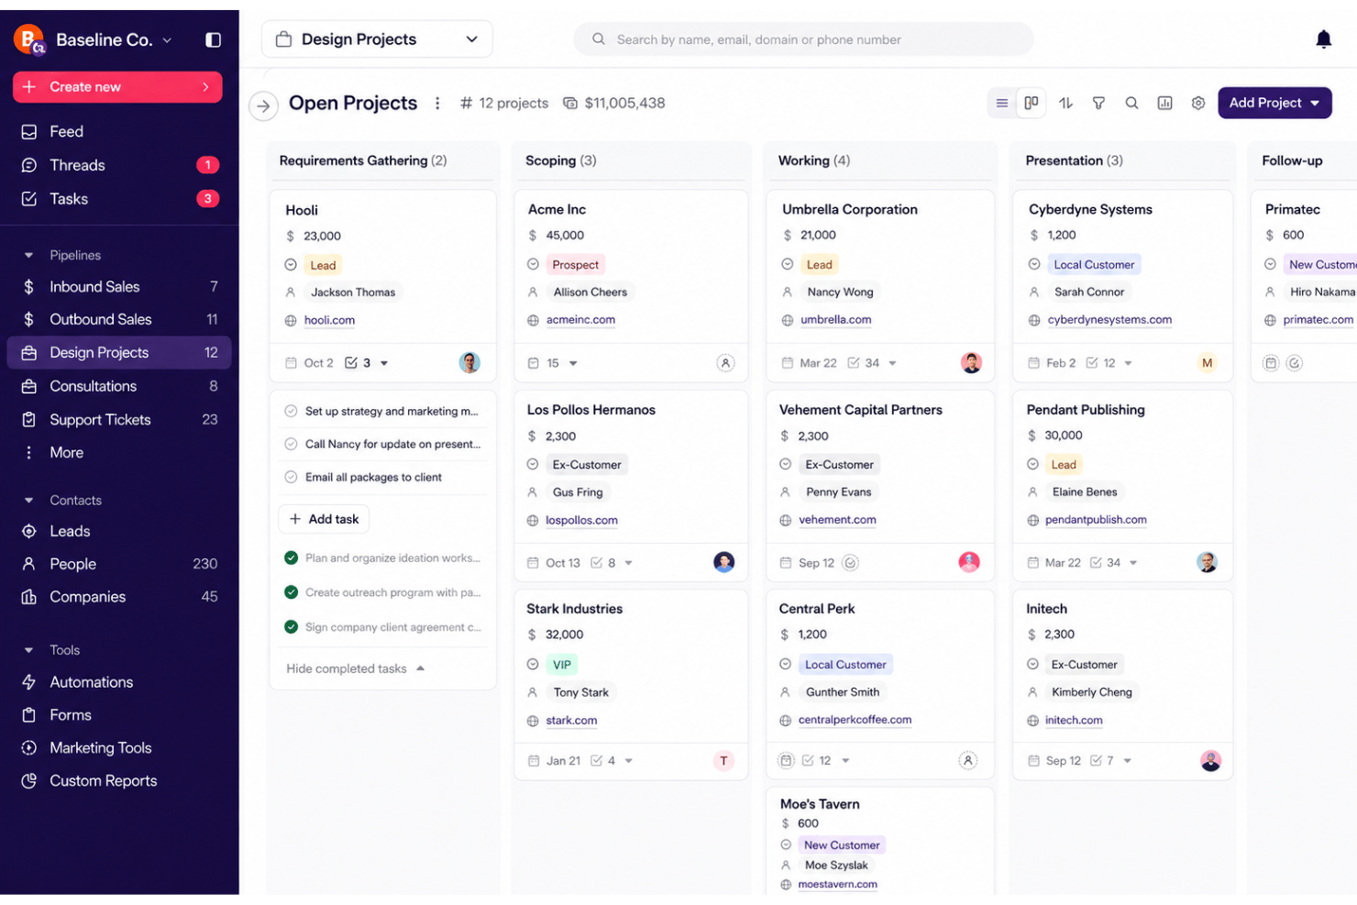Open hooli.com link

point(329,320)
